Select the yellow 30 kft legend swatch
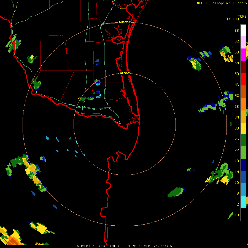Image resolution: width=248 pixels, height=248 pixels. 243,128
